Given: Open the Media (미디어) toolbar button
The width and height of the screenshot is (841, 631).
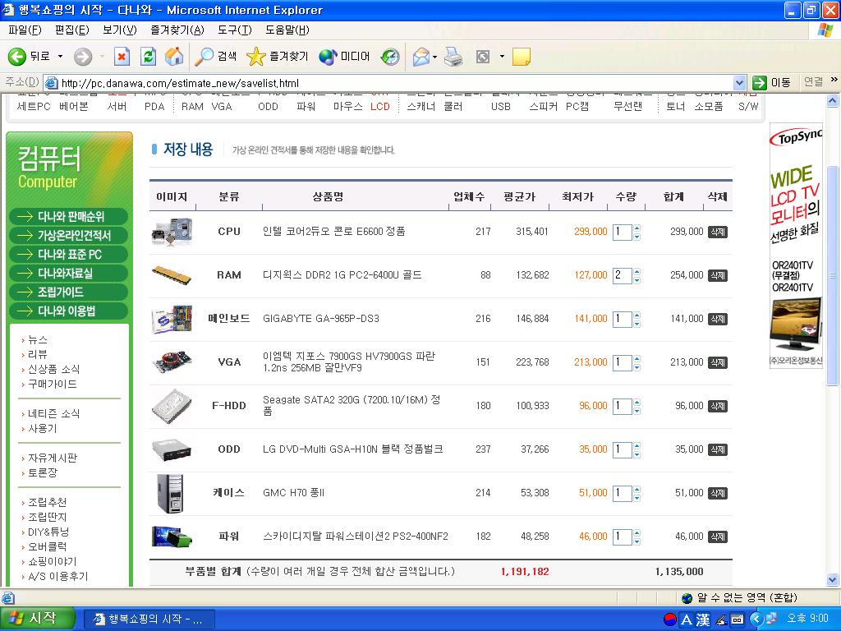Looking at the screenshot, I should click(344, 57).
